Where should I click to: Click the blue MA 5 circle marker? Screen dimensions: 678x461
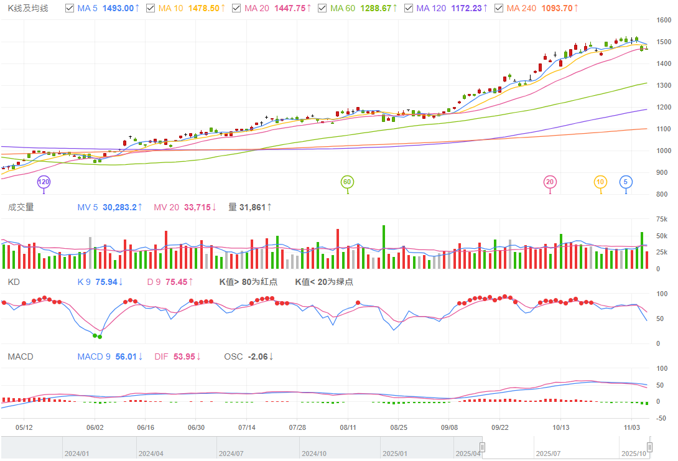pos(626,182)
